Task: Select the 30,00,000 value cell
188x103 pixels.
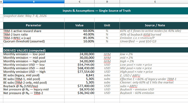Action: 79,58
